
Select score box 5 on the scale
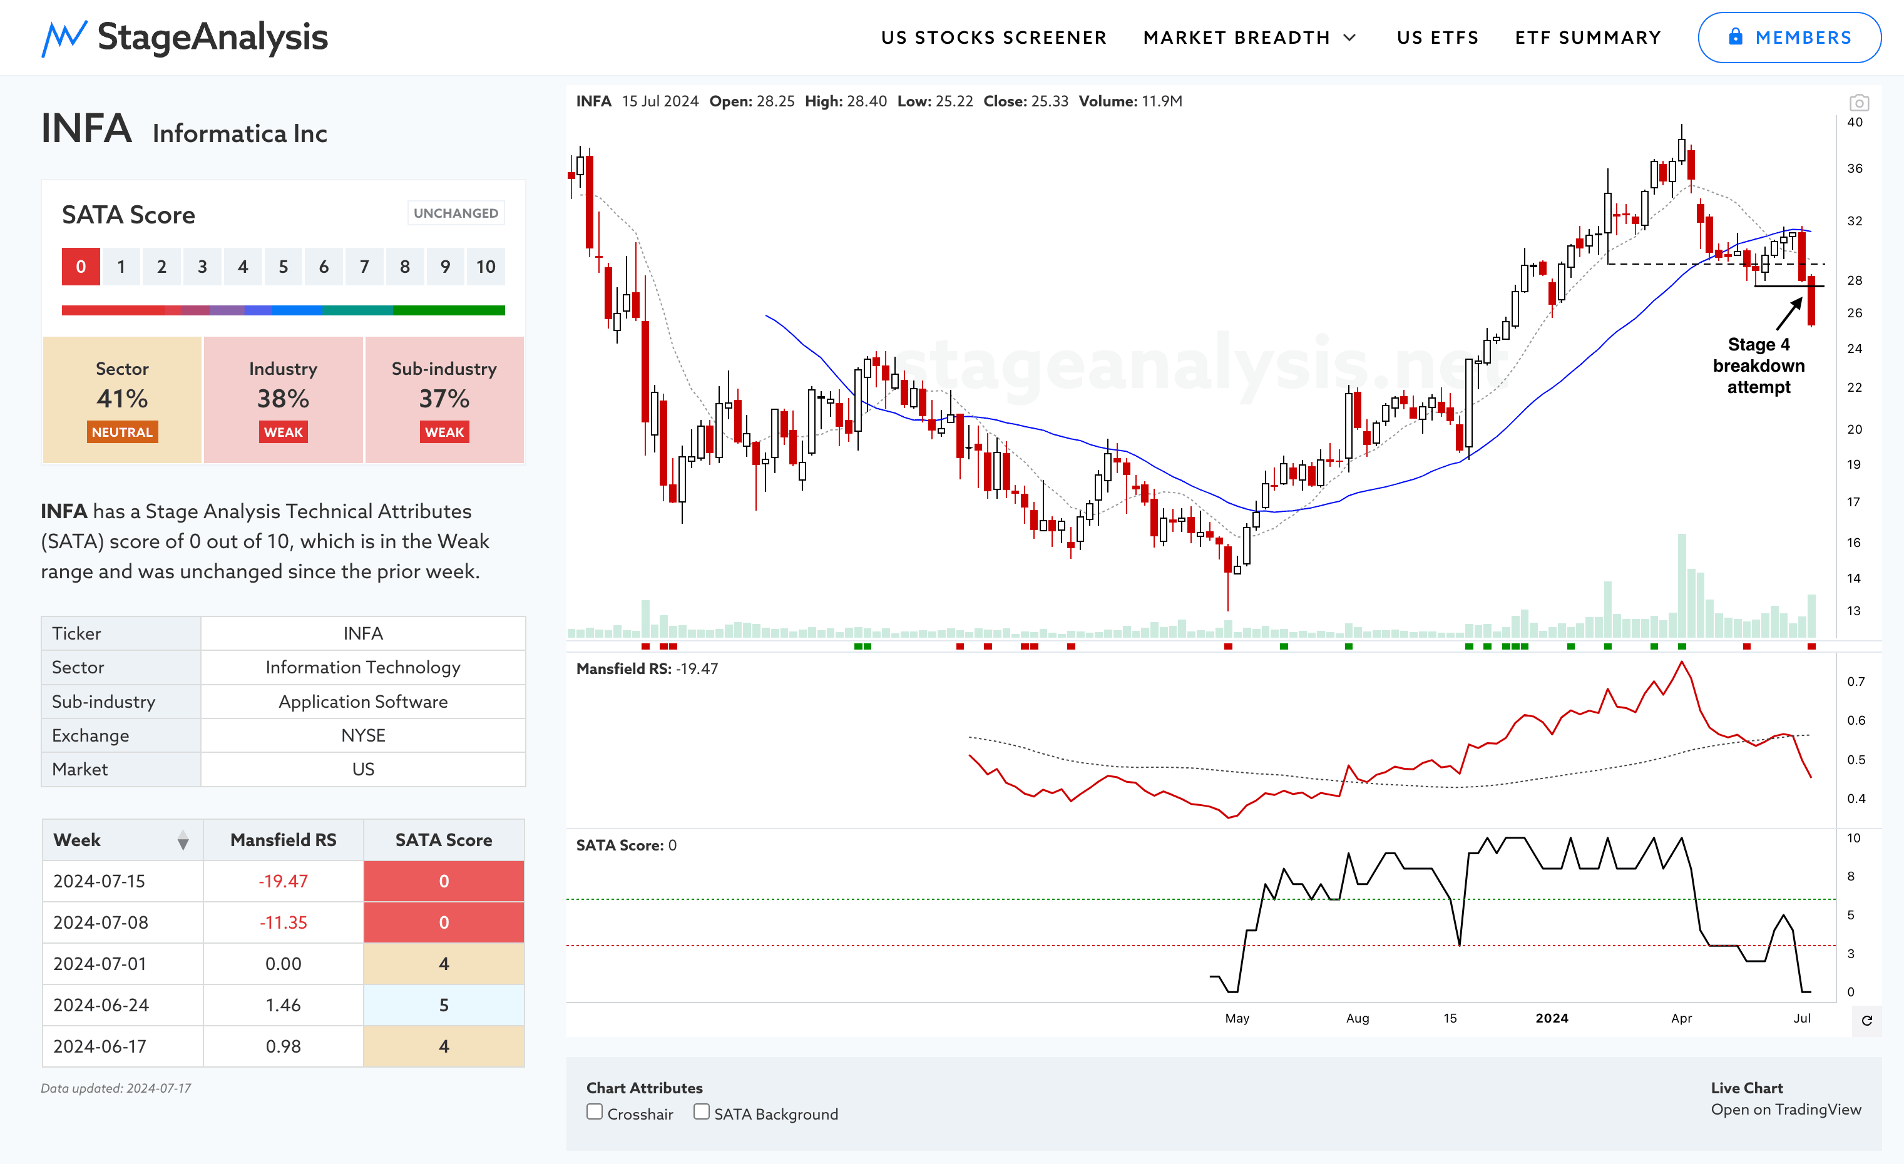pos(284,267)
